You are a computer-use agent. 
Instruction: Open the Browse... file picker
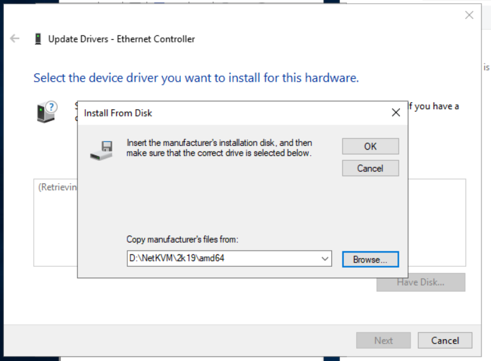click(370, 259)
